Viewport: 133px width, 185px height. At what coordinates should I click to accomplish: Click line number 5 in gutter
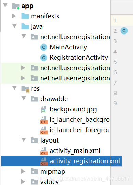pyautogui.click(x=115, y=62)
